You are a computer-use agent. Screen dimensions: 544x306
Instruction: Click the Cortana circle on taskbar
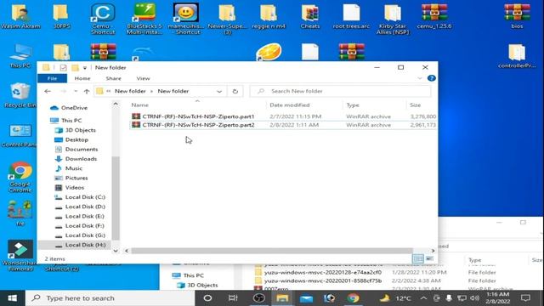click(x=207, y=298)
